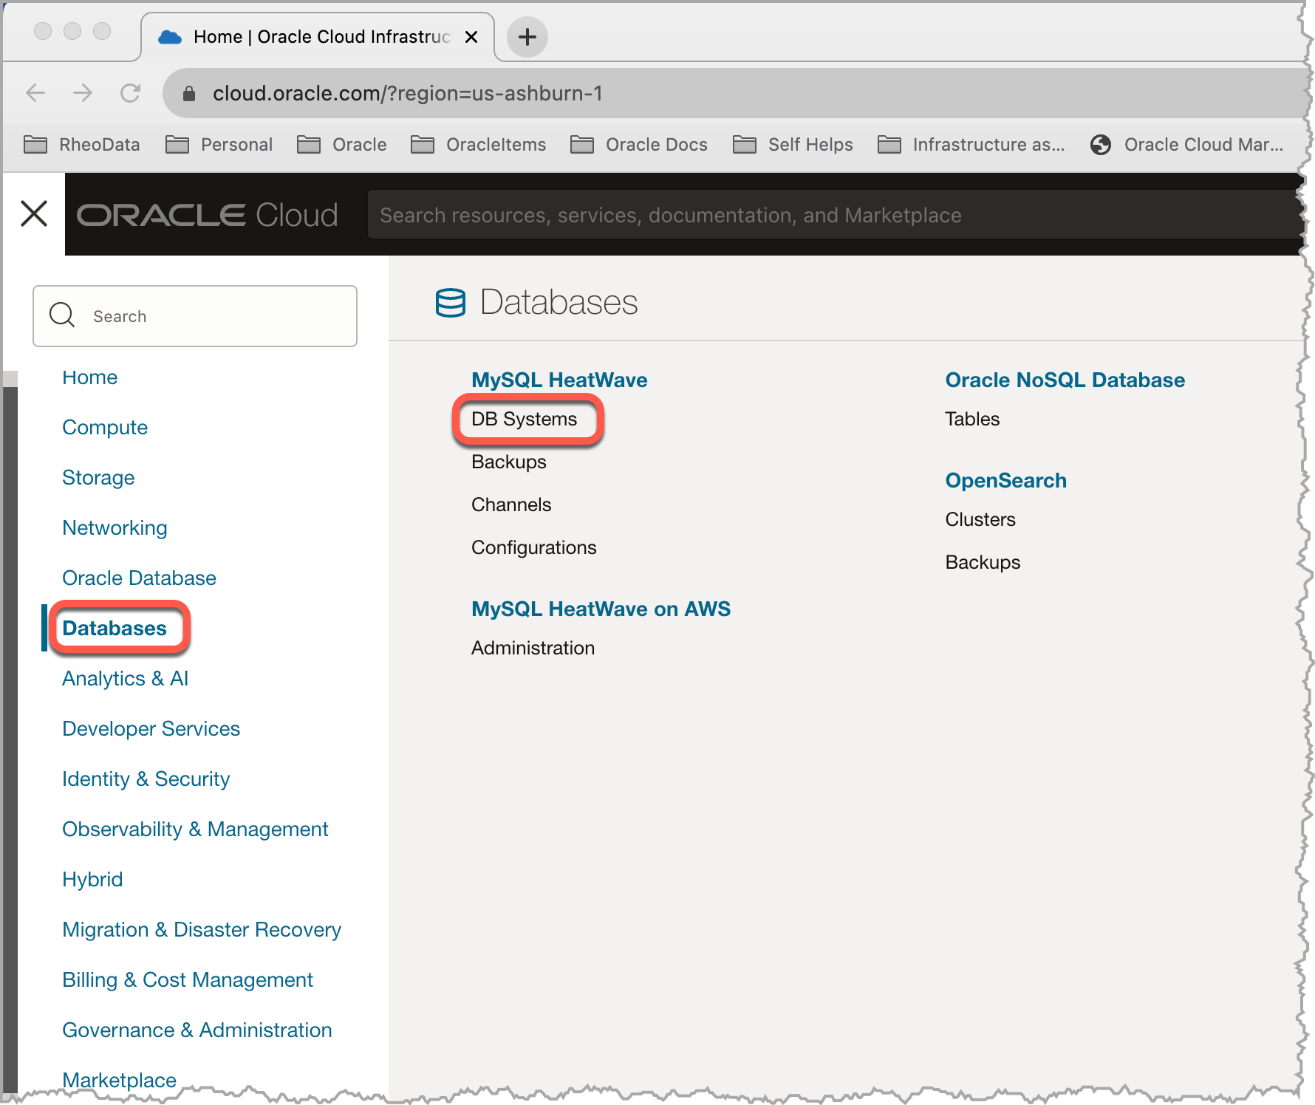Click the navigation menu Search box
The width and height of the screenshot is (1315, 1105).
point(195,316)
